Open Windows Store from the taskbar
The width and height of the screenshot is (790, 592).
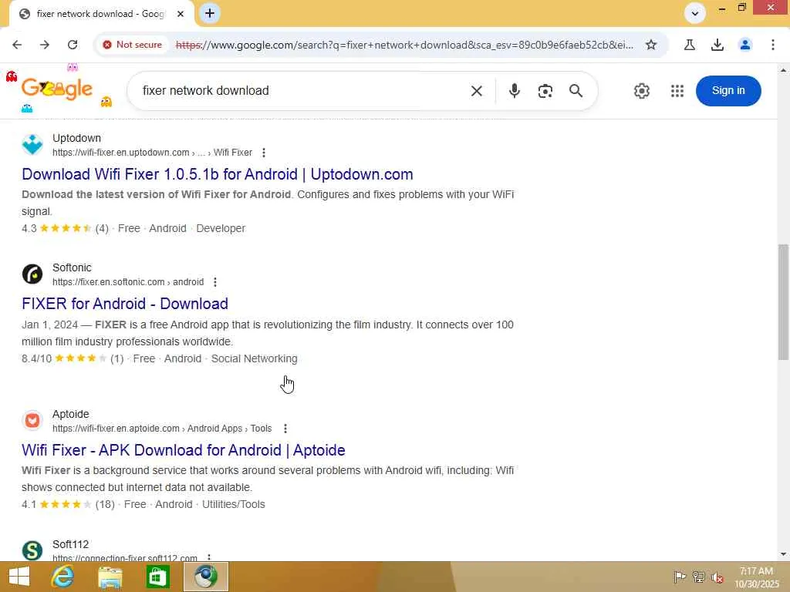pos(157,577)
